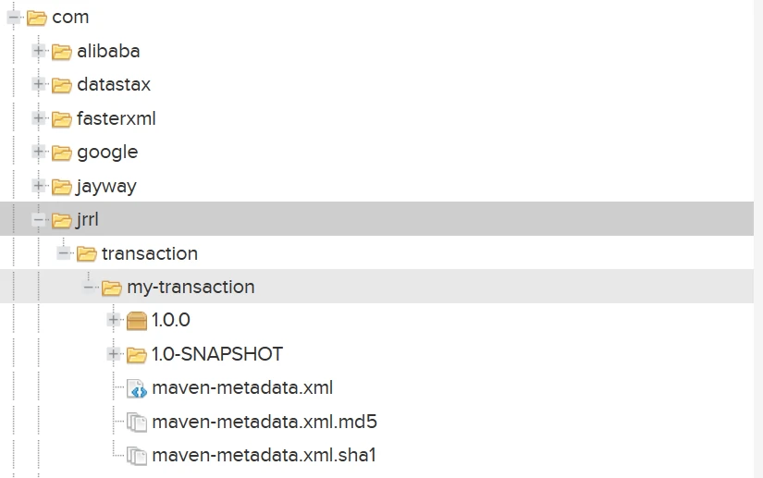This screenshot has height=478, width=763.
Task: Expand the fasterxml folder node
Action: [x=39, y=118]
